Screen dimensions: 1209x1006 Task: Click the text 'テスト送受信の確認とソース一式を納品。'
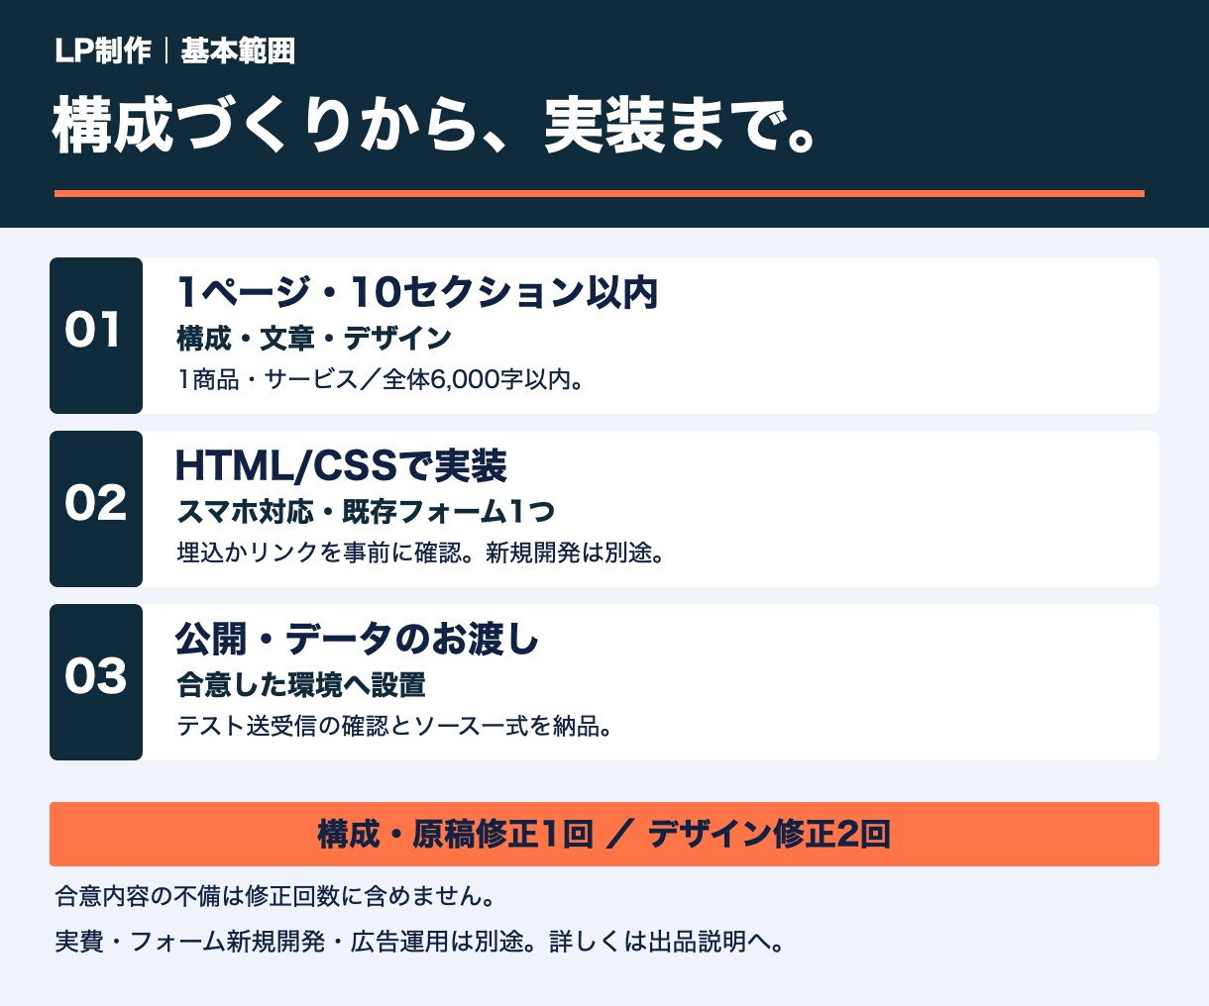(x=394, y=726)
